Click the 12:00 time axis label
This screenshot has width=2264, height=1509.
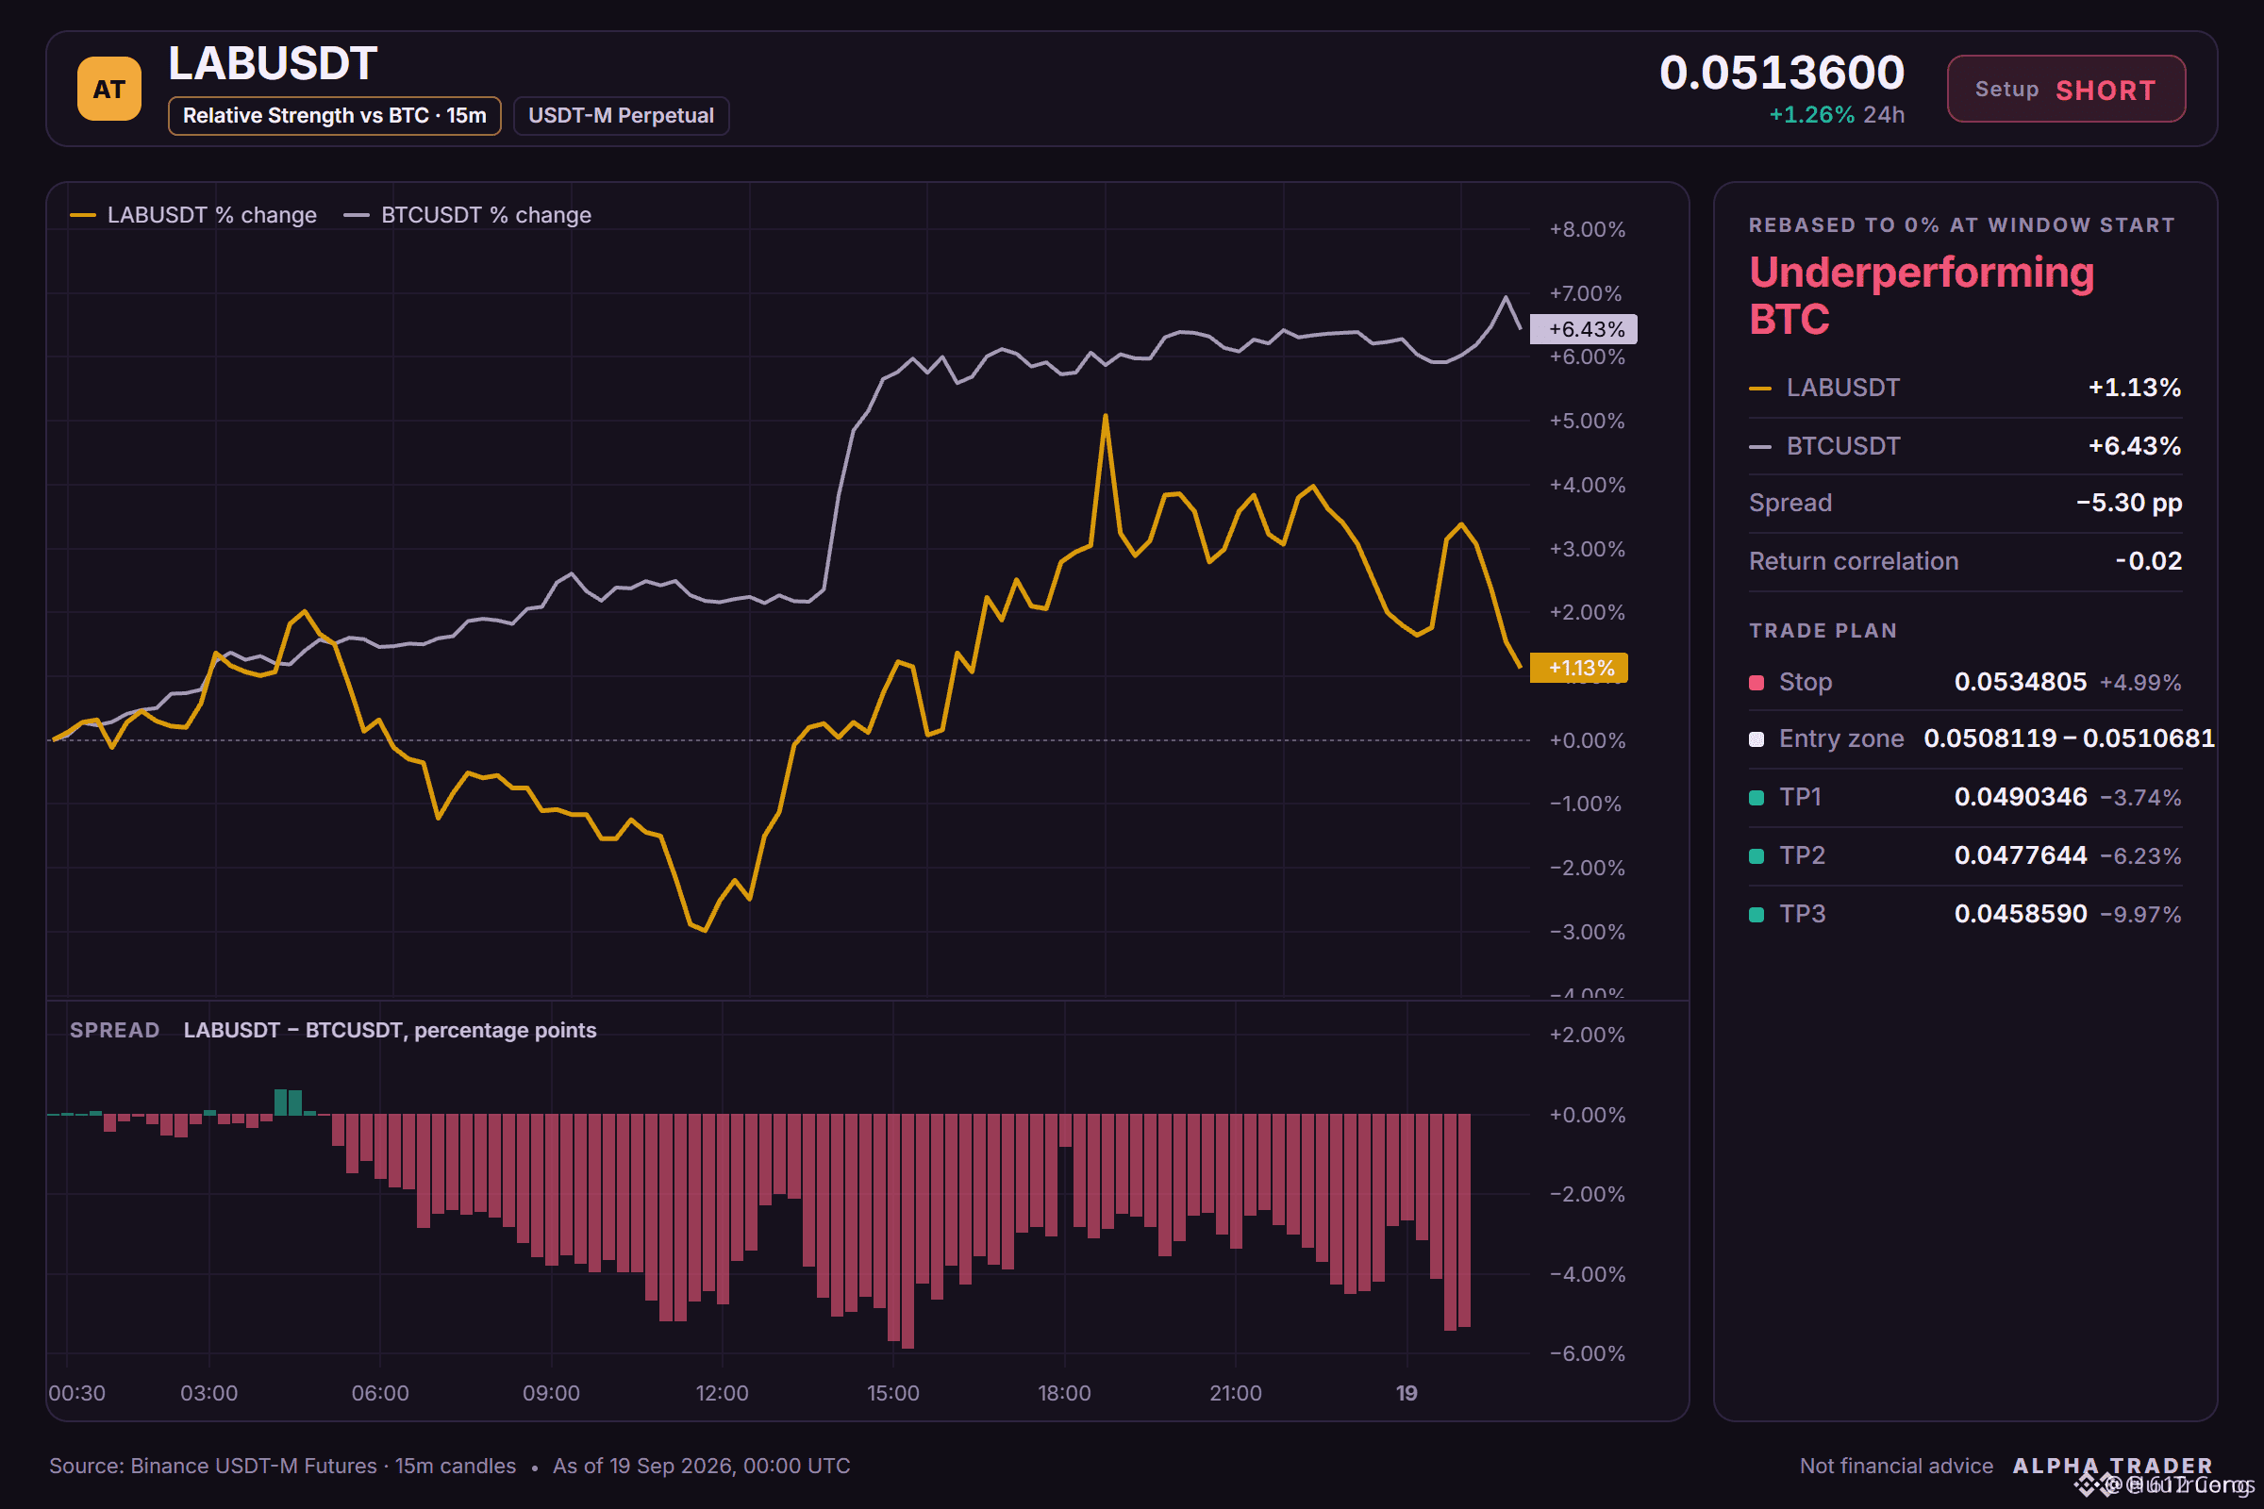click(722, 1393)
